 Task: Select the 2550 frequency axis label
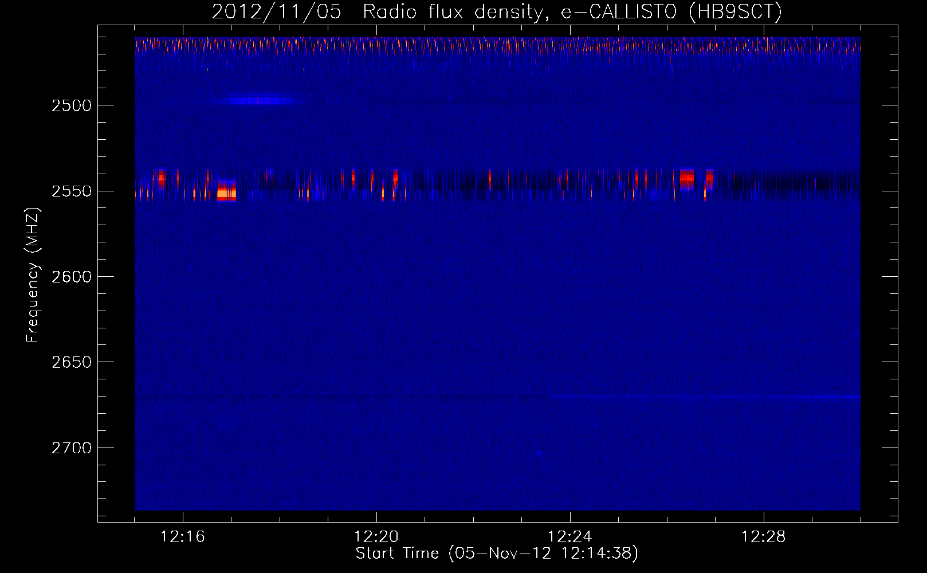pos(71,191)
